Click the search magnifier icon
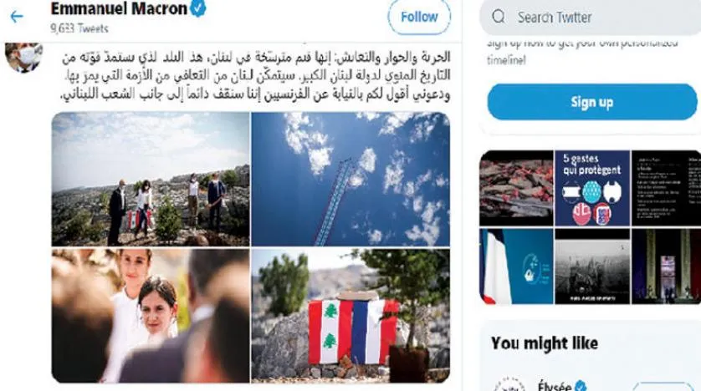Viewport: 701px width, 391px height. pyautogui.click(x=499, y=17)
